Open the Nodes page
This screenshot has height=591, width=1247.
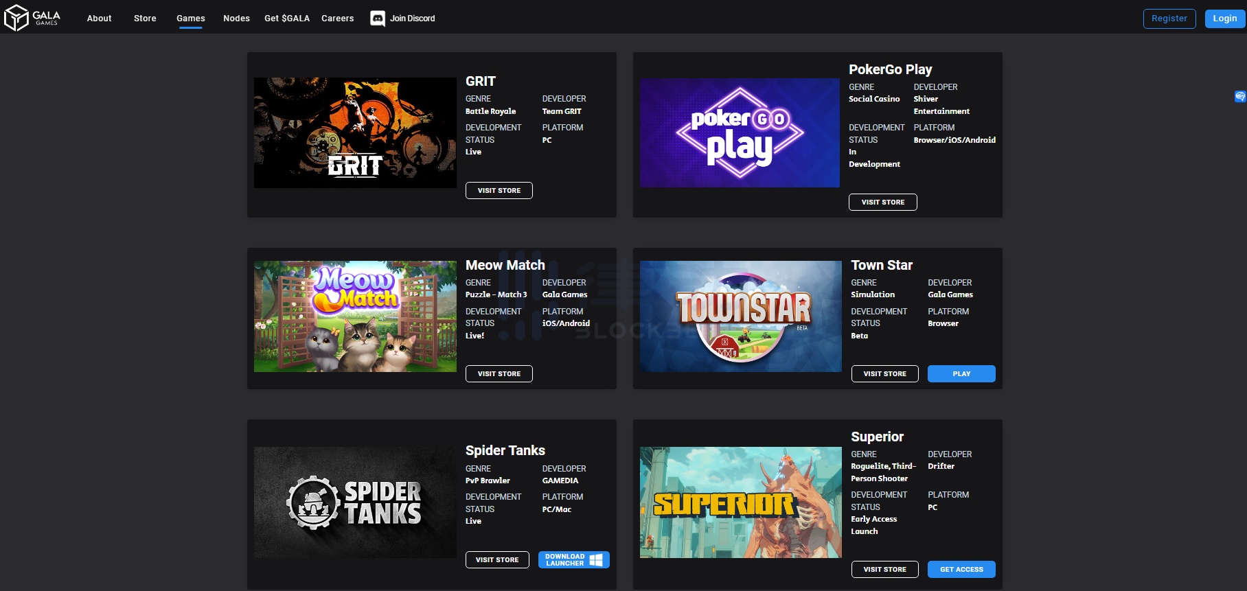(x=236, y=19)
